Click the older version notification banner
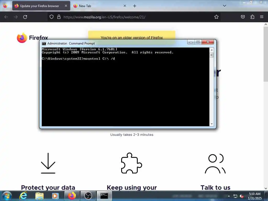 coord(132,38)
